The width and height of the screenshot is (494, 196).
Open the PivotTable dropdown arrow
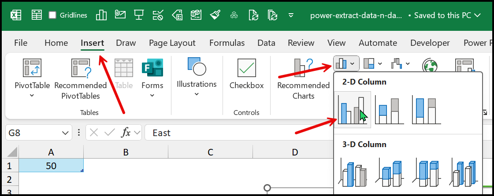coord(32,96)
